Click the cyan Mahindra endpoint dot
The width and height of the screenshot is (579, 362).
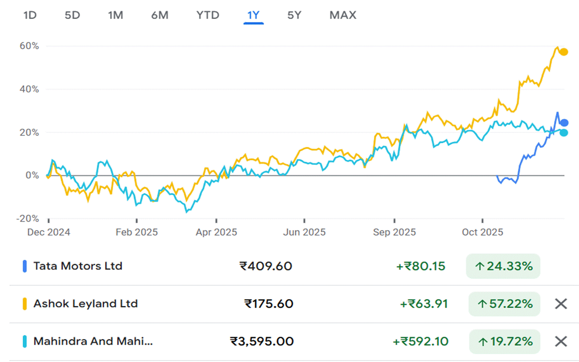[564, 133]
